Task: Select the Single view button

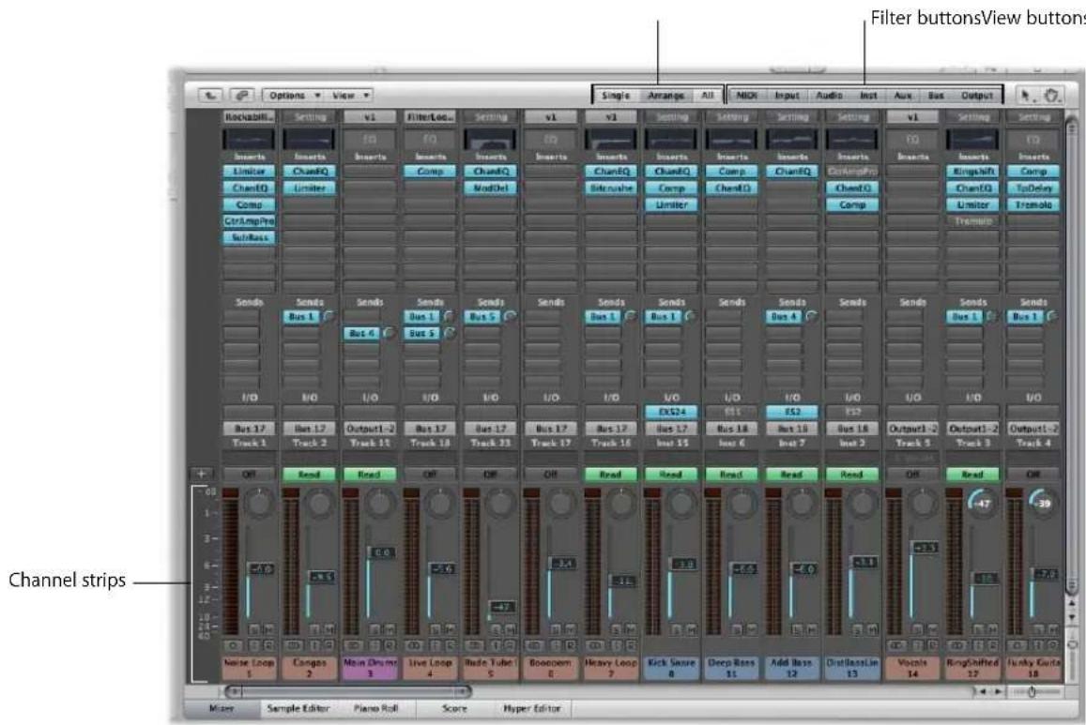Action: tap(616, 96)
